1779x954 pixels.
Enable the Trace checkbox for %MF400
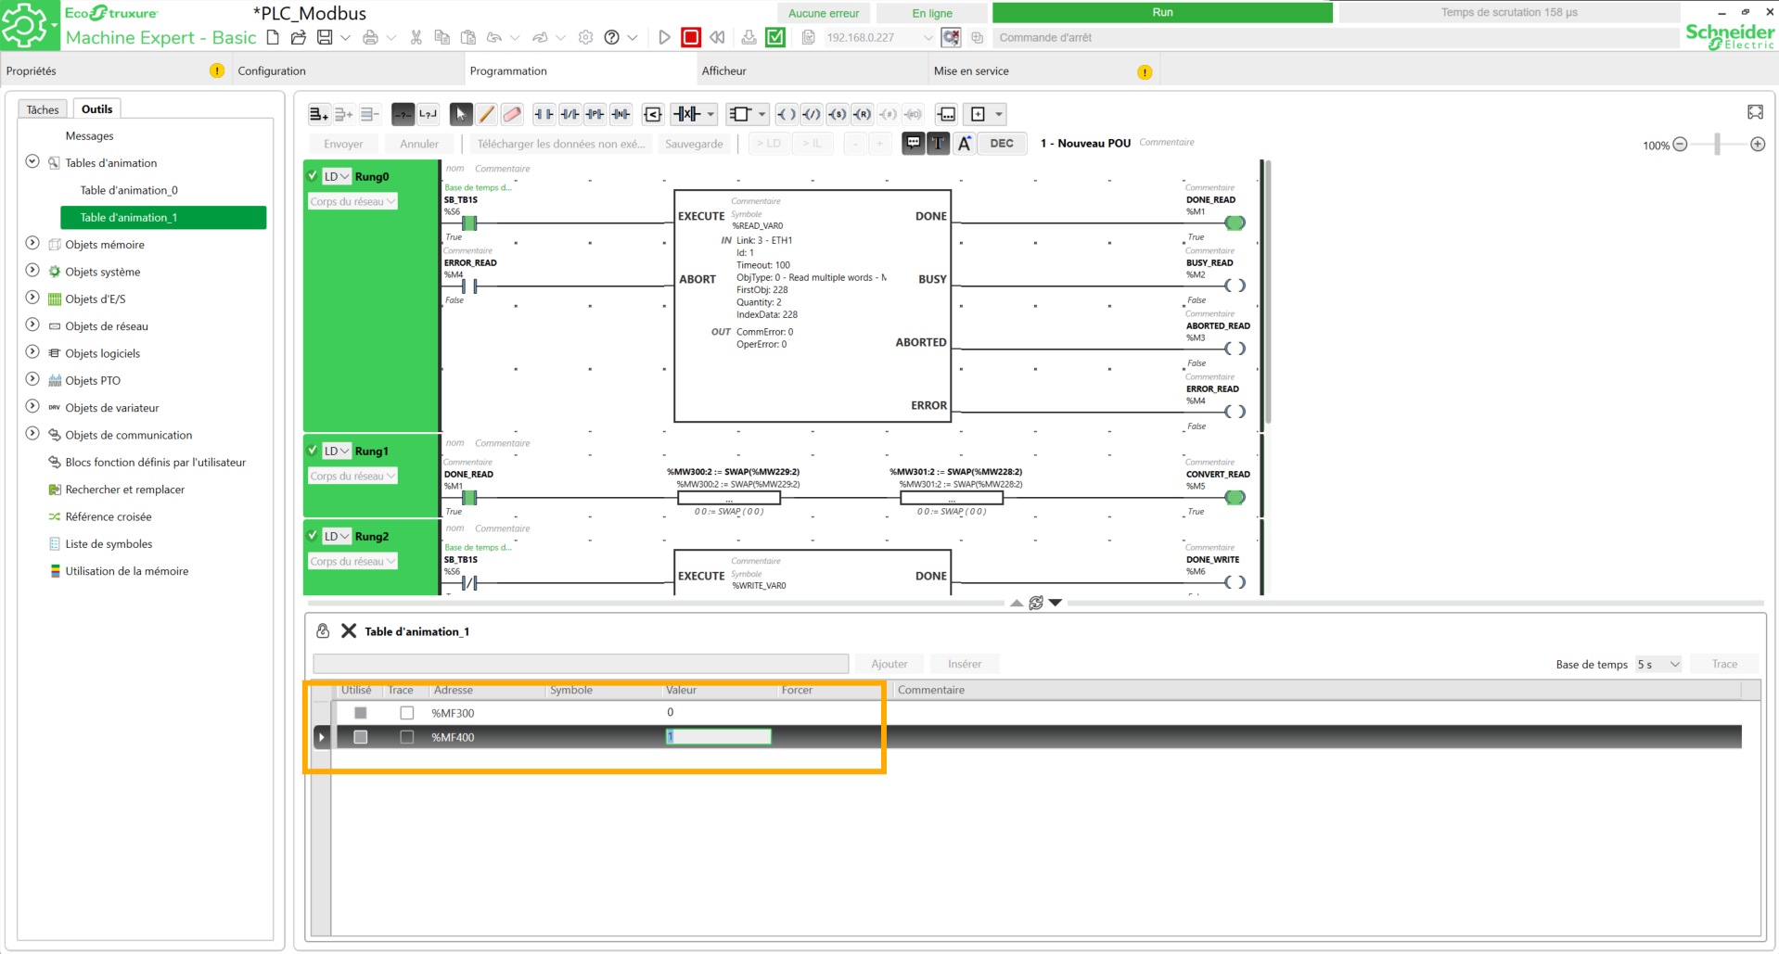406,737
